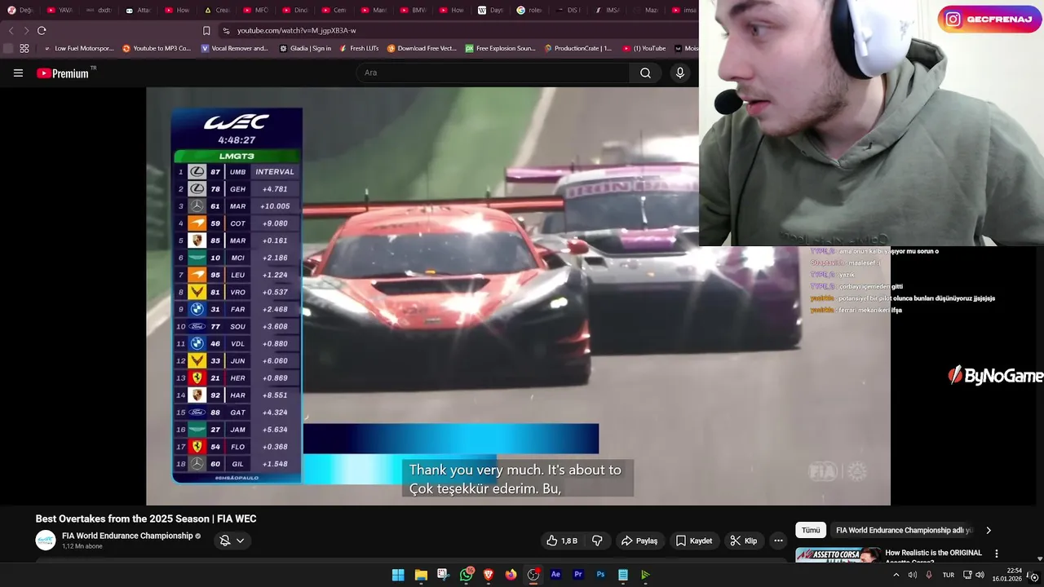Switch to the 'BMW' browser tab
The height and width of the screenshot is (587, 1044).
click(x=413, y=11)
